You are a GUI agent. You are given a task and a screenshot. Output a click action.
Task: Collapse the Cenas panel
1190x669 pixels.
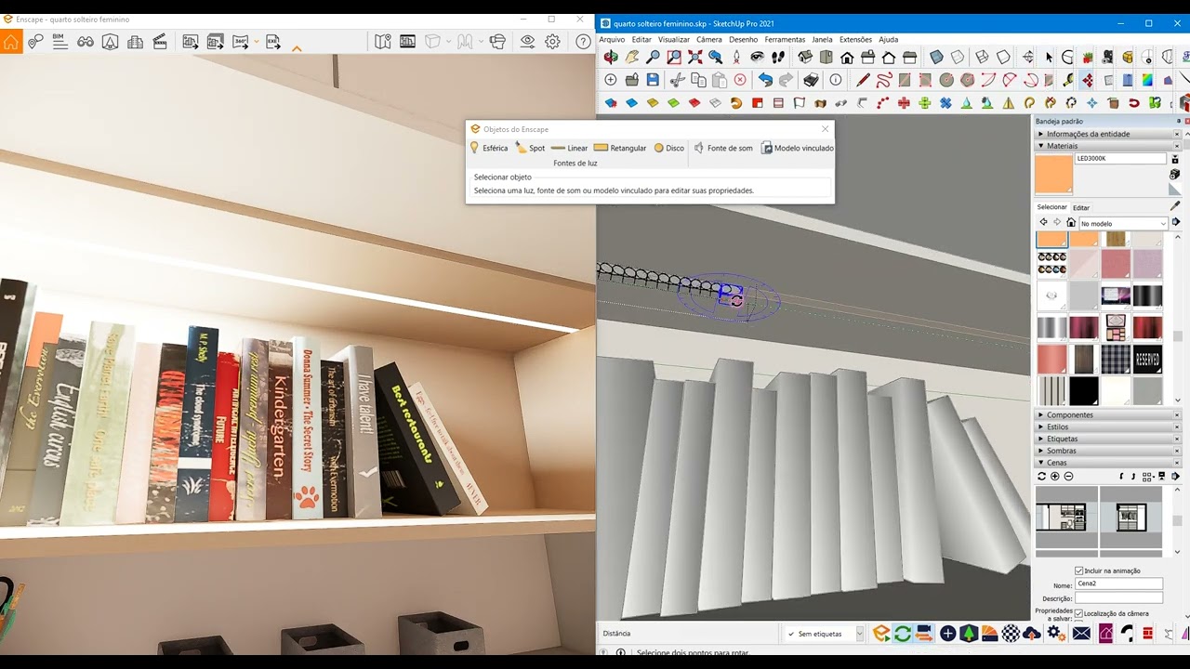tap(1106, 463)
